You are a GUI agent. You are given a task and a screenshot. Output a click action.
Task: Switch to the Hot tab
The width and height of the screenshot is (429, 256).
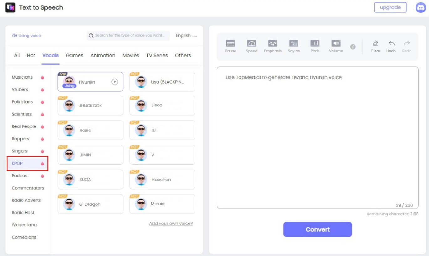click(x=31, y=55)
